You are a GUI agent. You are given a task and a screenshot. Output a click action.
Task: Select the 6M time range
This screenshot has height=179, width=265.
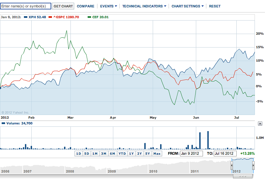click(x=112, y=153)
